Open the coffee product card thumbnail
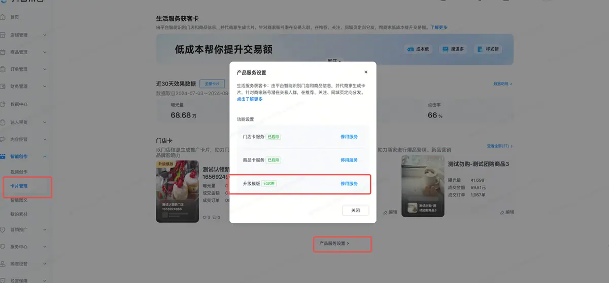The image size is (609, 283). (x=423, y=186)
